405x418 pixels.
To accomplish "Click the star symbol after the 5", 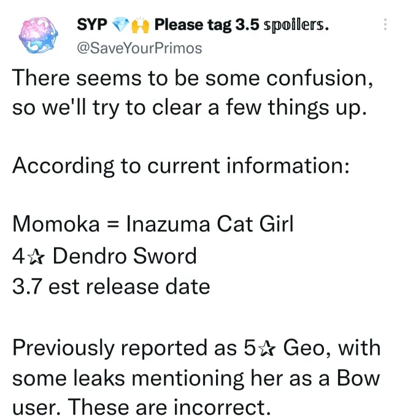I will tap(267, 349).
